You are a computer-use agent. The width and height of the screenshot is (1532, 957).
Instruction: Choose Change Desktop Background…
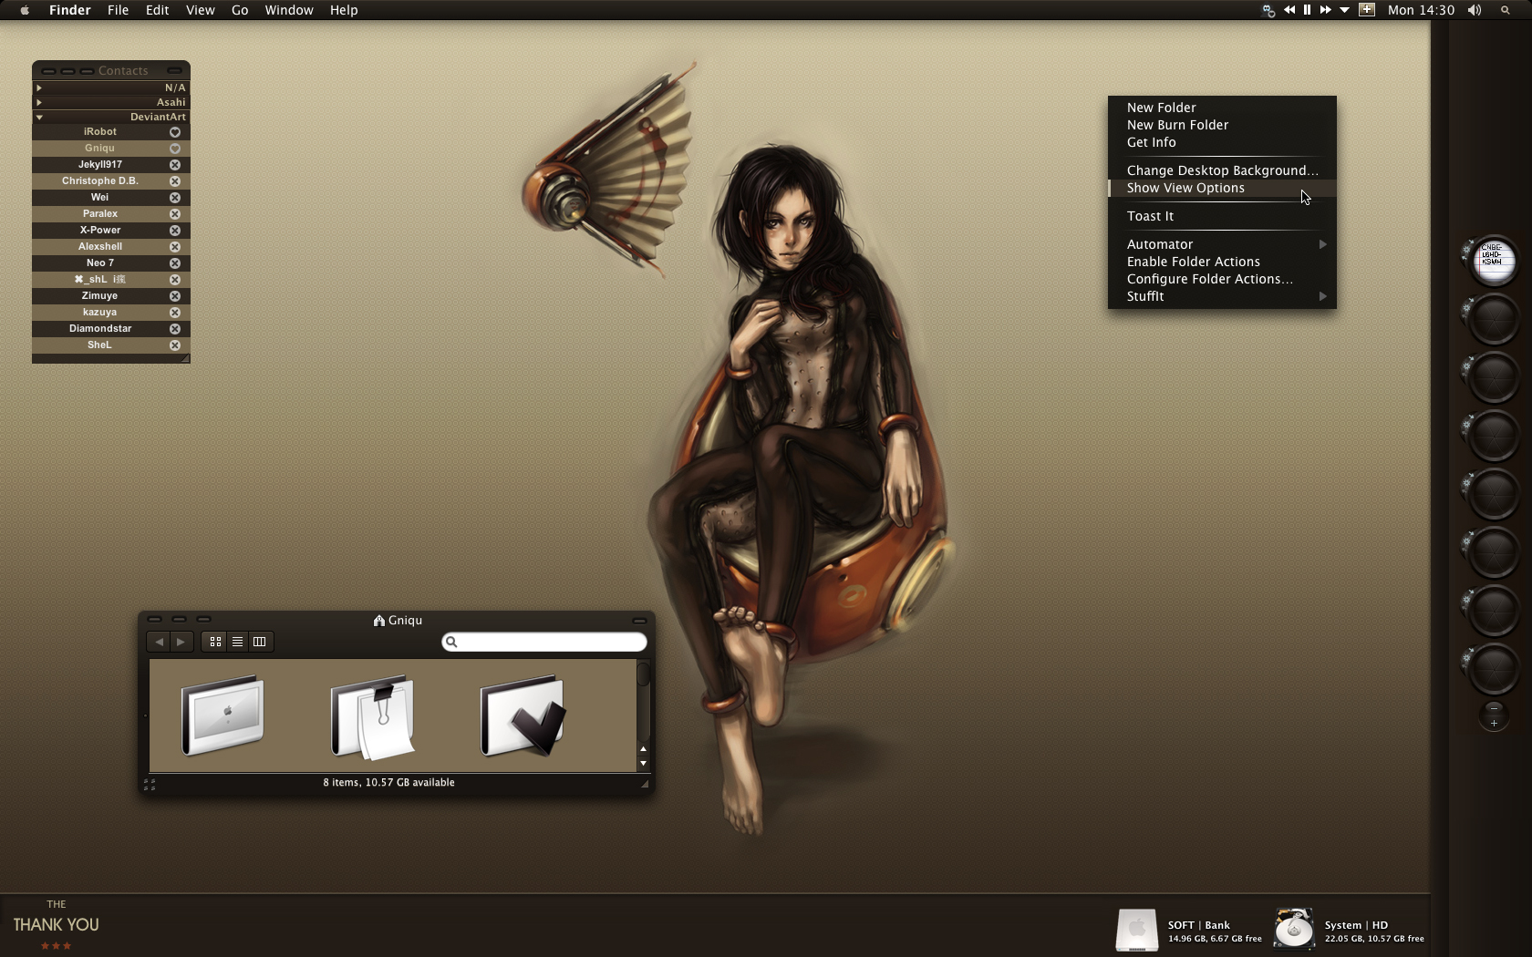[1222, 170]
